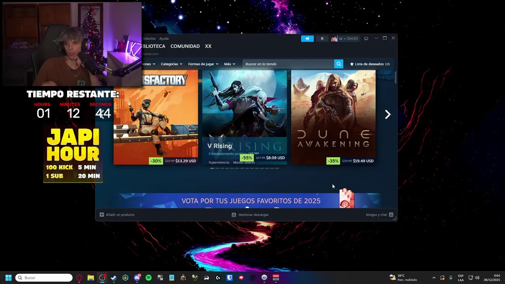
Task: Click ESP LAA language indicator
Action: [461, 278]
